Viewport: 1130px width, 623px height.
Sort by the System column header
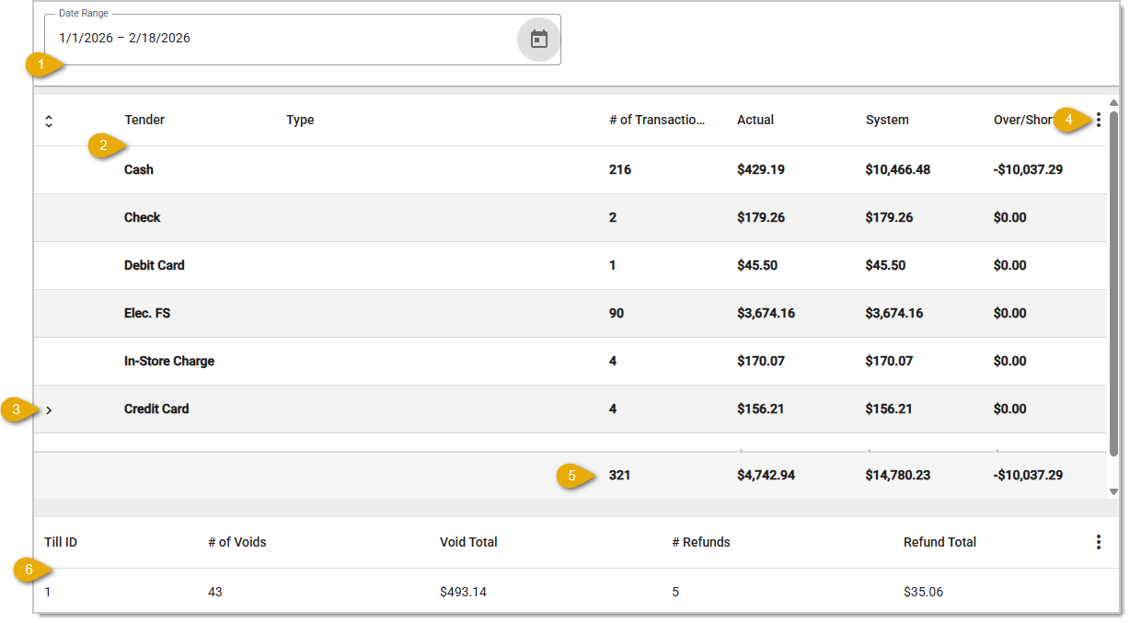(887, 120)
